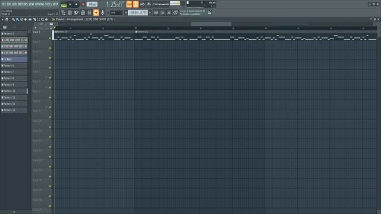Select the Pattern 10 clip in playlist
Screen dimensions: 381x214
tap(94, 35)
